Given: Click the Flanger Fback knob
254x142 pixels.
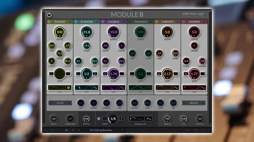Looking at the screenshot, I should (87, 46).
